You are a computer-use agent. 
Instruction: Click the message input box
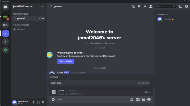[92, 99]
